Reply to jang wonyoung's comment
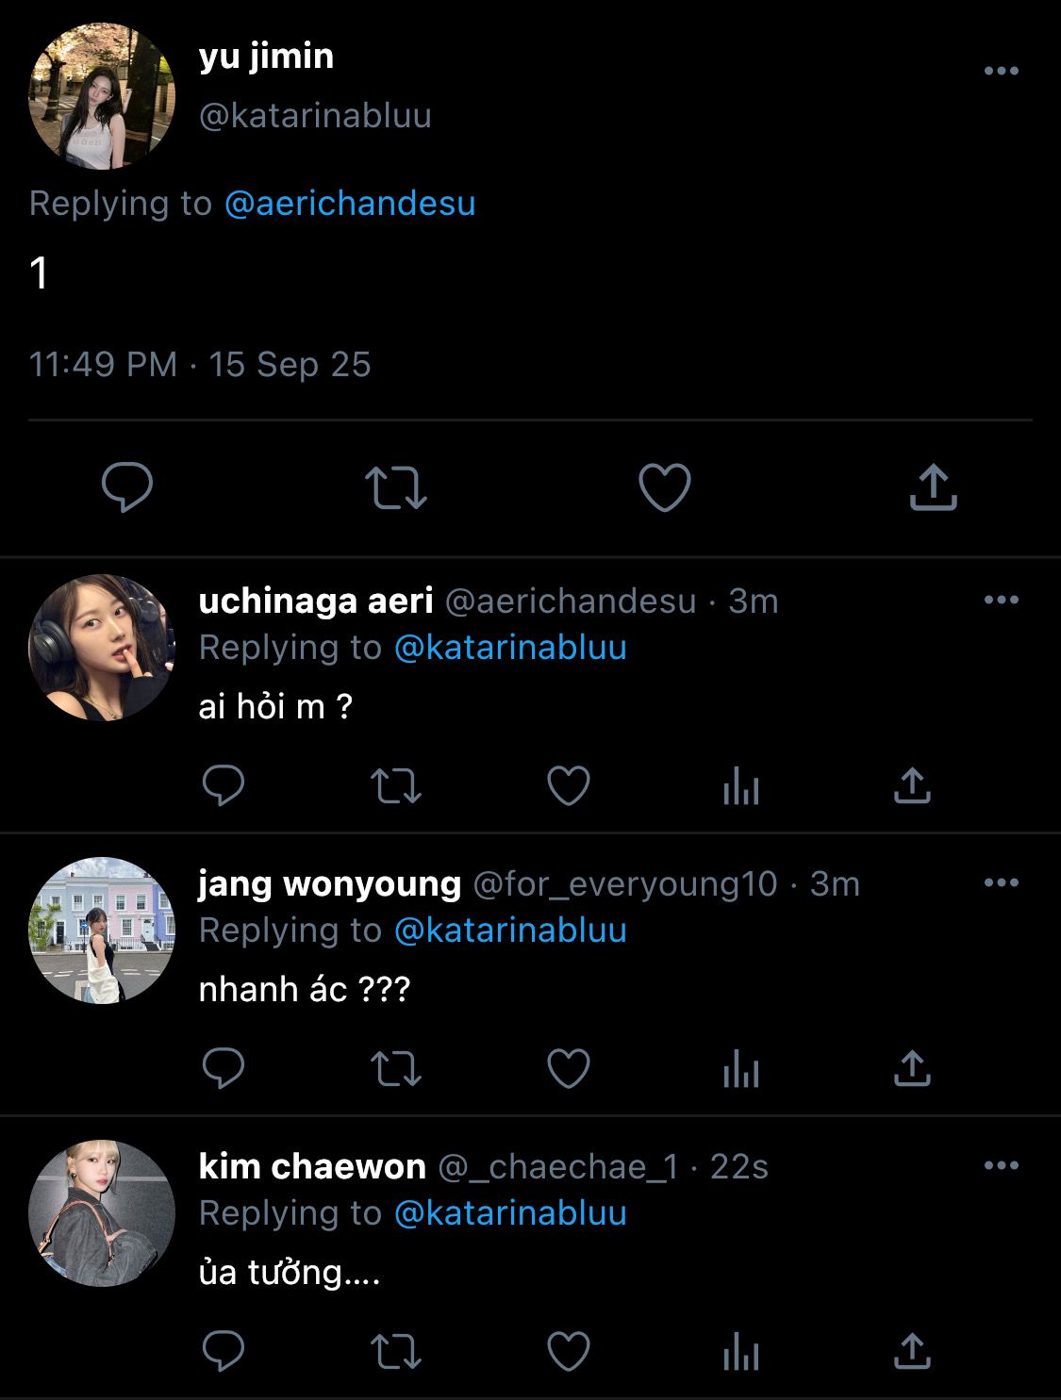 [x=224, y=1068]
